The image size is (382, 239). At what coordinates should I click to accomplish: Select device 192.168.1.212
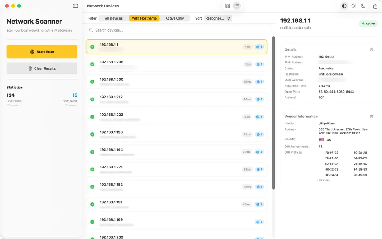click(x=176, y=99)
